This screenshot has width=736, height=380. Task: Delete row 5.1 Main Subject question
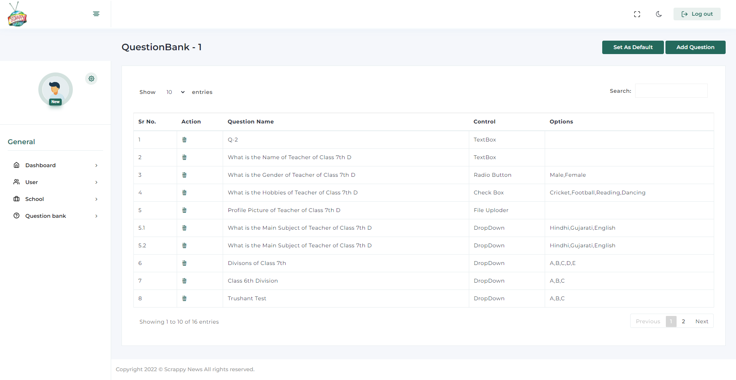[x=184, y=228]
